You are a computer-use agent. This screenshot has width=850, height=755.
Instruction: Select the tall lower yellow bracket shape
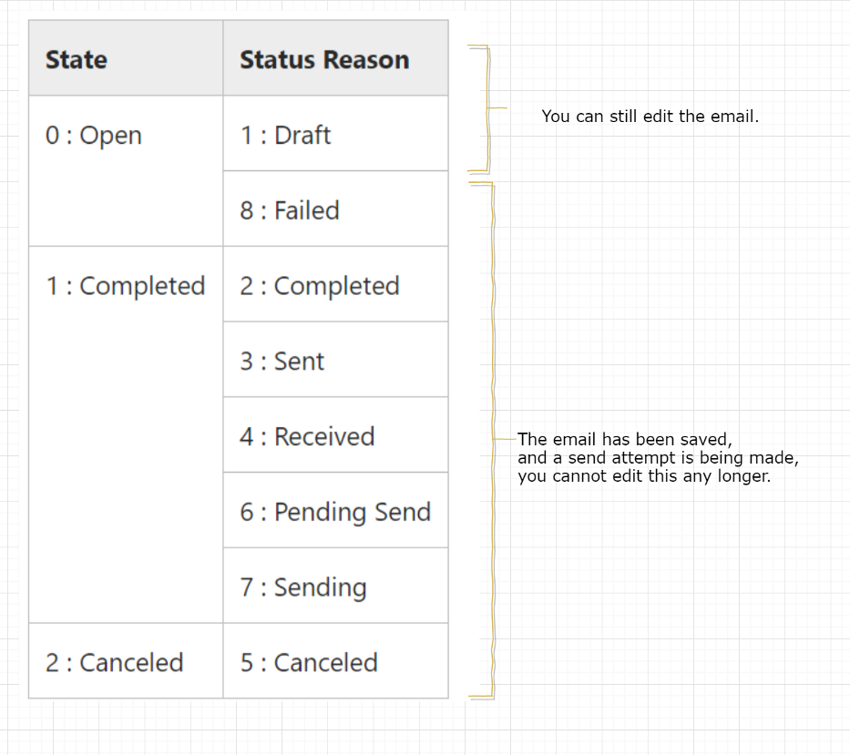(493, 441)
